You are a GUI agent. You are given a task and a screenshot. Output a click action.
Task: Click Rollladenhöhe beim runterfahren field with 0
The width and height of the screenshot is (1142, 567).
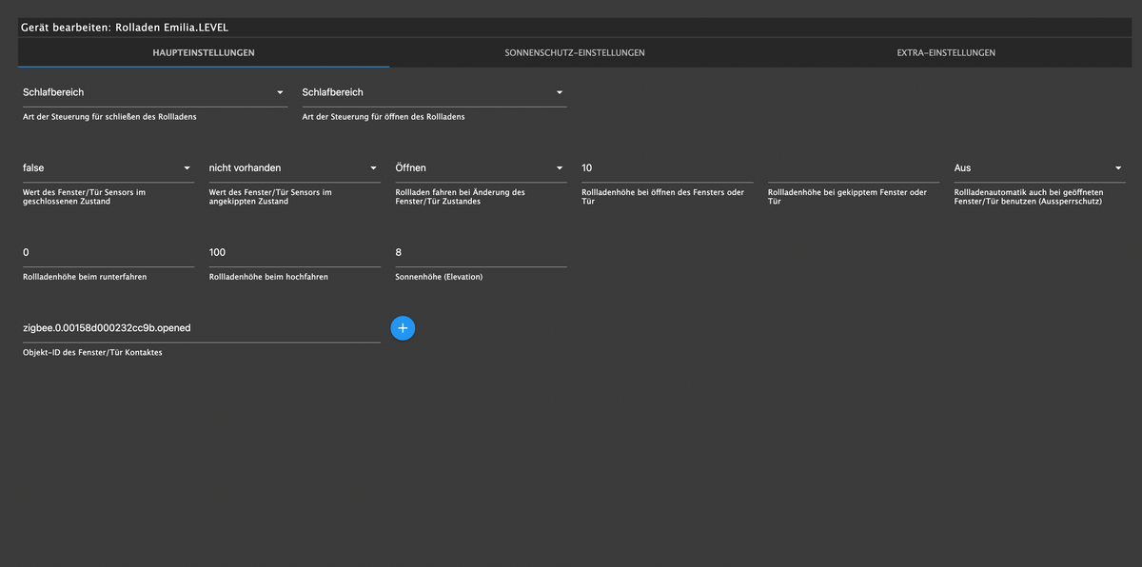tap(108, 252)
